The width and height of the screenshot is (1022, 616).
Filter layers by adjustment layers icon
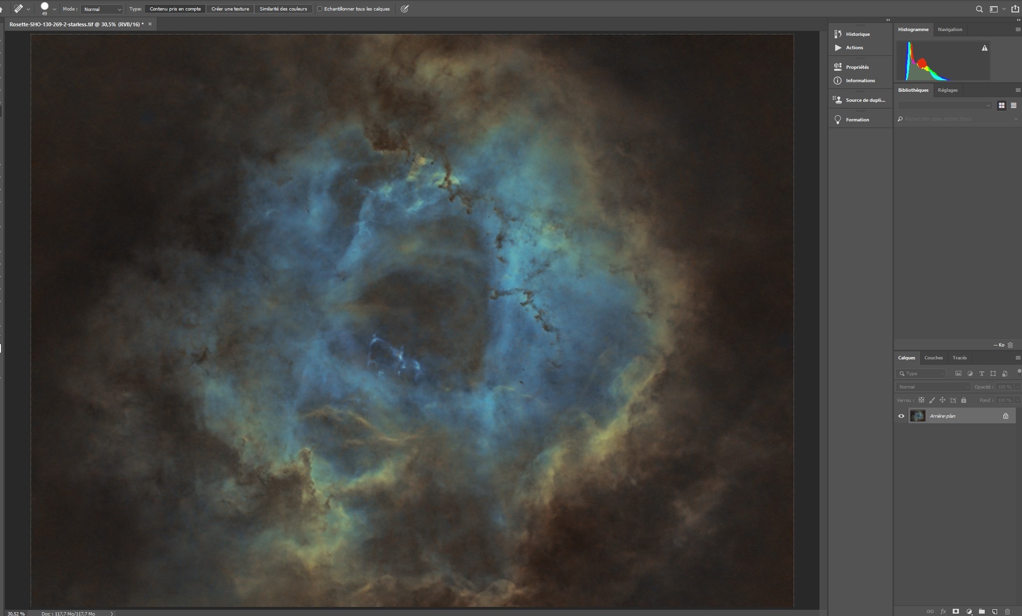pos(970,373)
